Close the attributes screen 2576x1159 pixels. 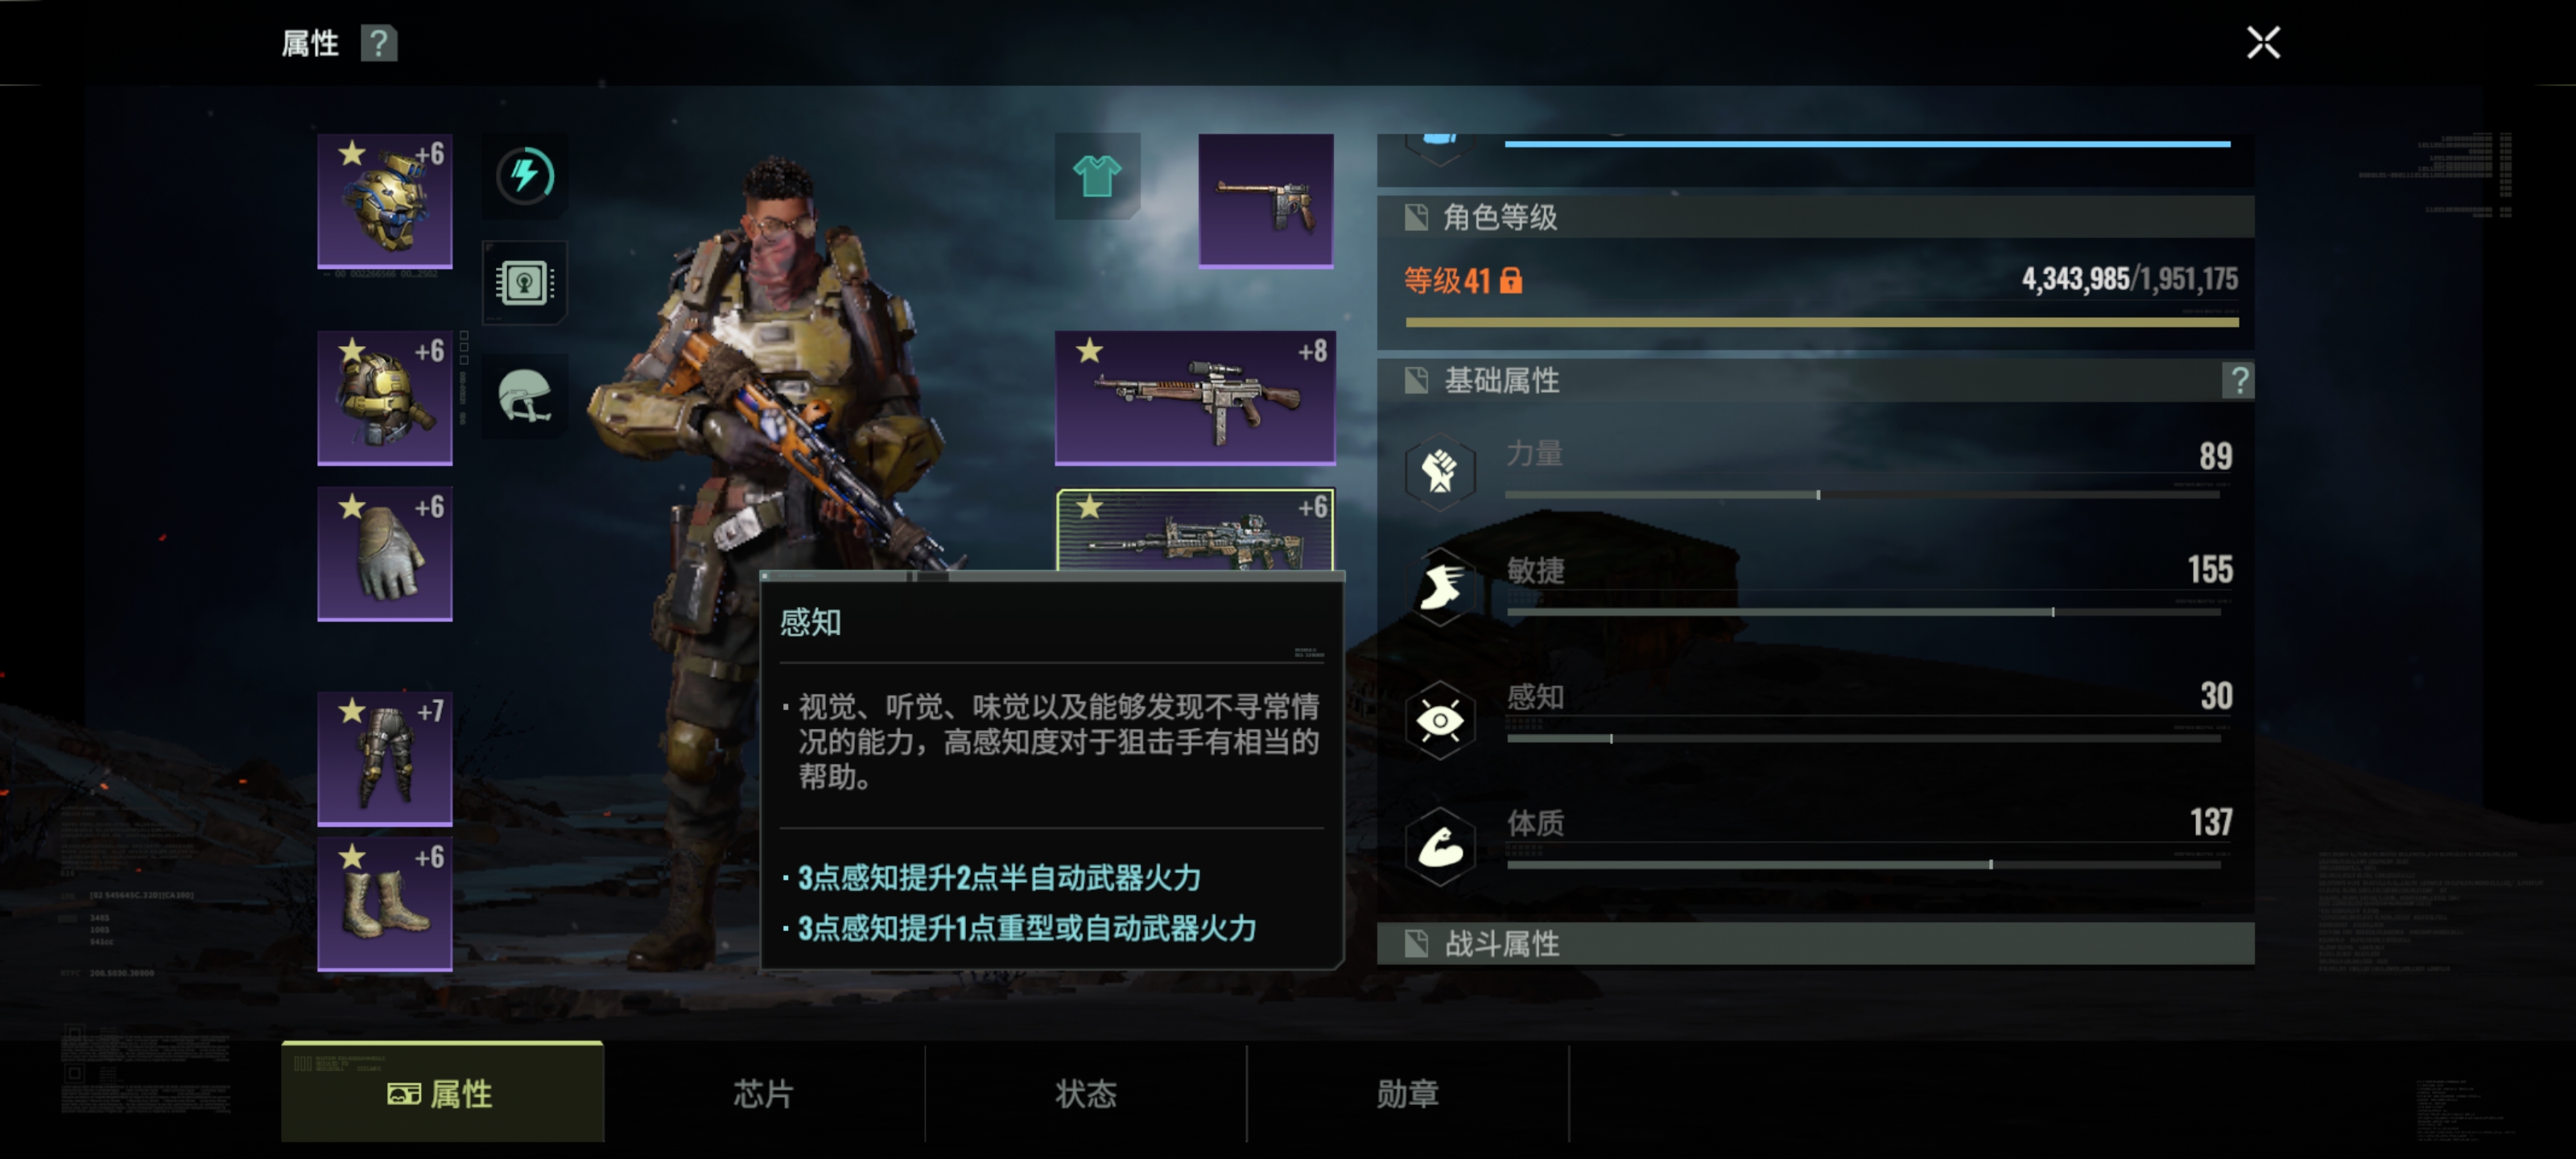2263,43
